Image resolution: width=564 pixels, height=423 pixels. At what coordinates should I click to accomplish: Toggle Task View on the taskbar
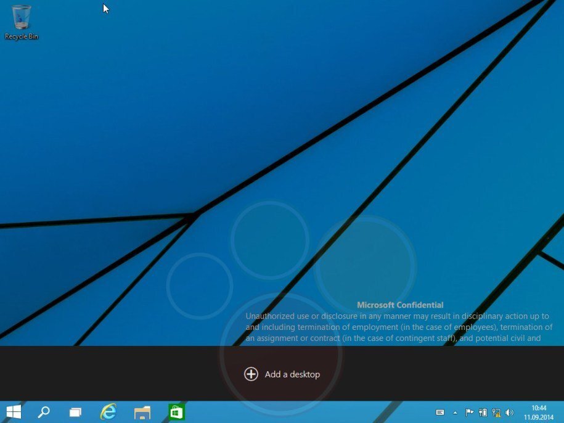[x=75, y=412]
